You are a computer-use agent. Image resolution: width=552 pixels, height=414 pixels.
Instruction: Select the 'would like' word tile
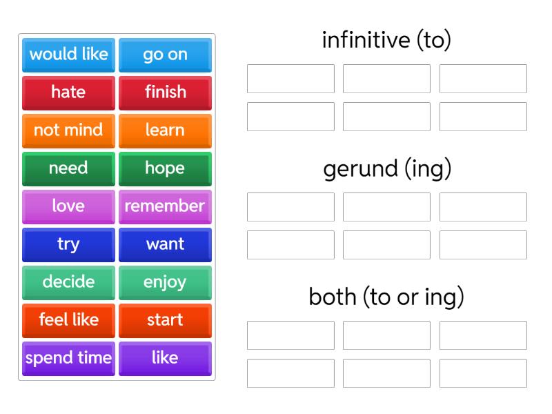click(68, 55)
